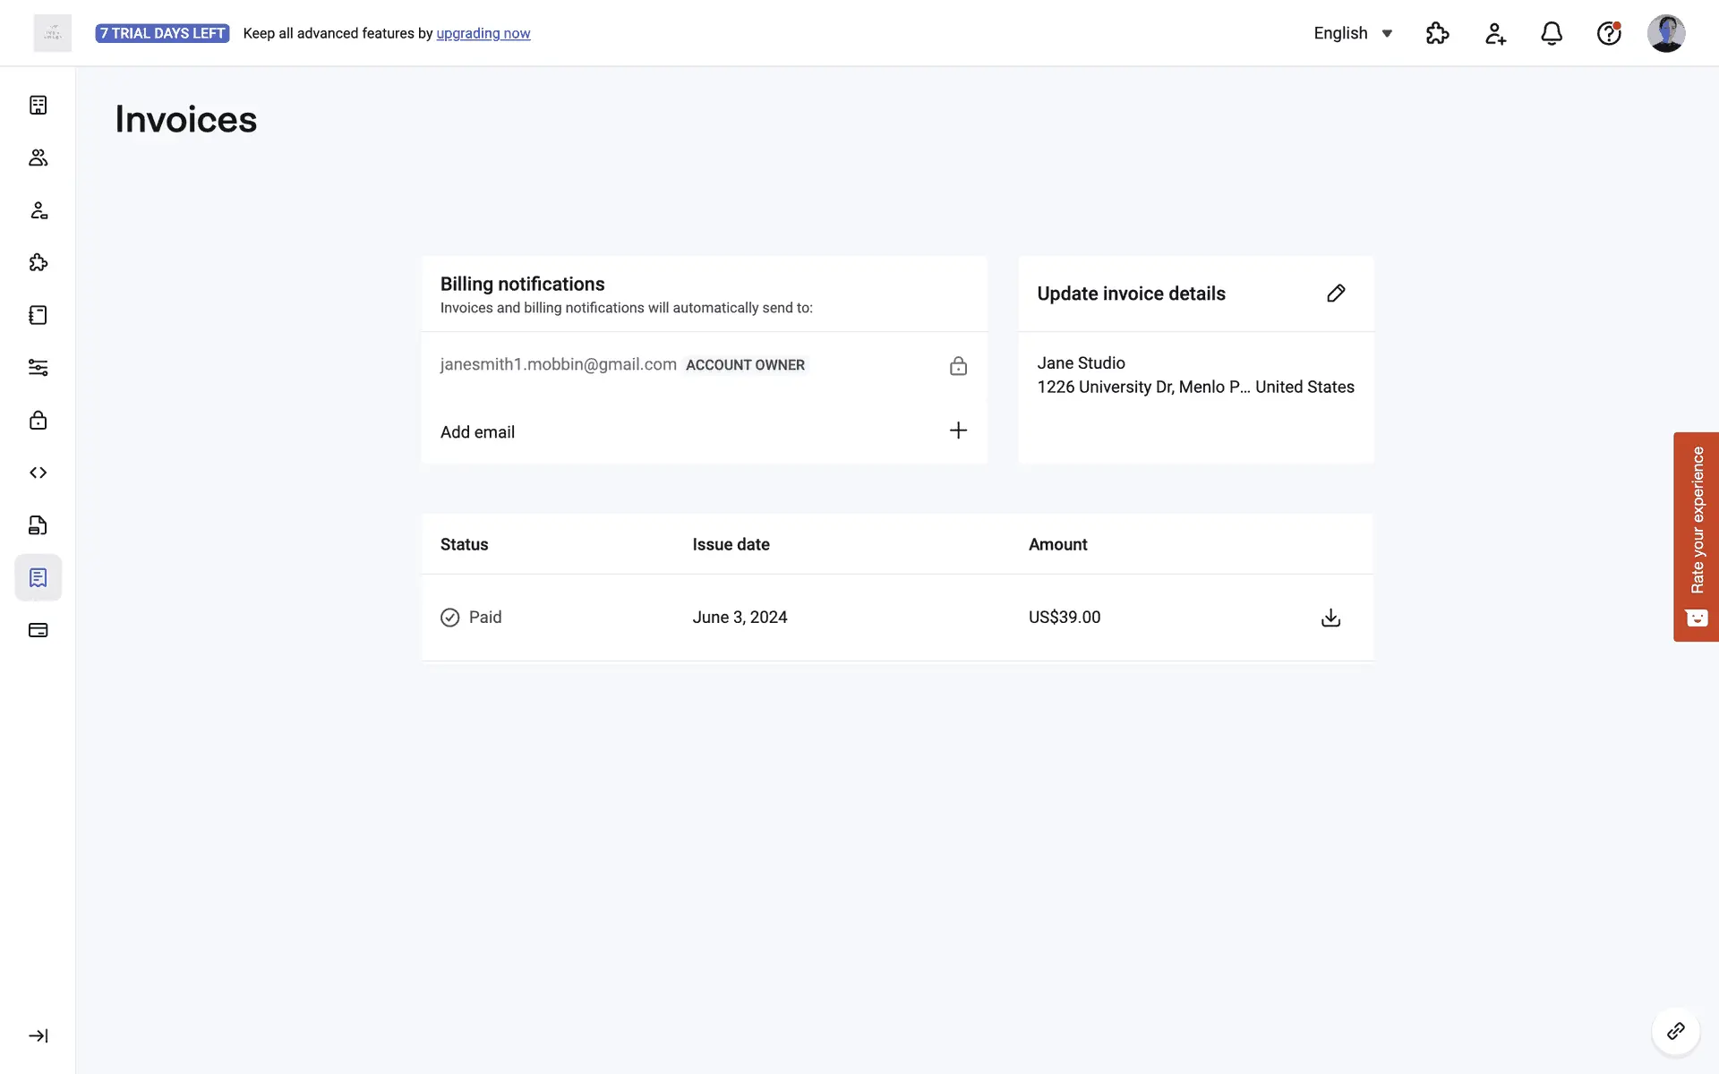
Task: Edit invoice details with pencil icon
Action: pos(1336,294)
